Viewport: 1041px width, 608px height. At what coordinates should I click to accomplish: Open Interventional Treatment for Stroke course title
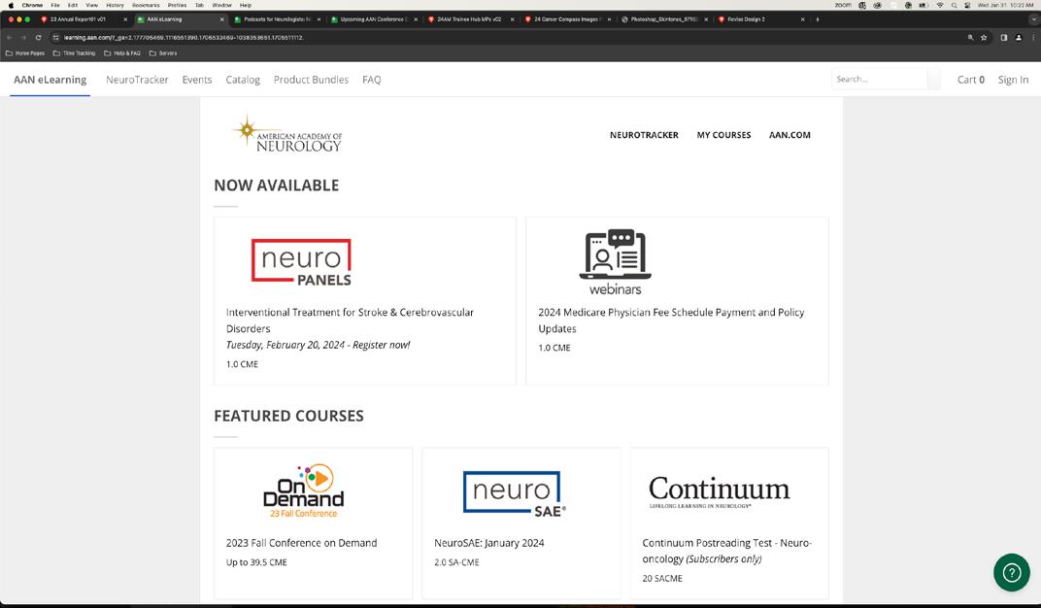350,320
